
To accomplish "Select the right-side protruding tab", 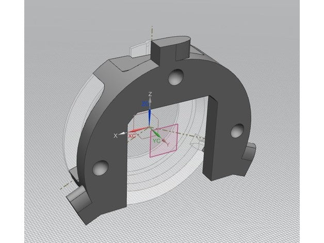I will point(249,151).
